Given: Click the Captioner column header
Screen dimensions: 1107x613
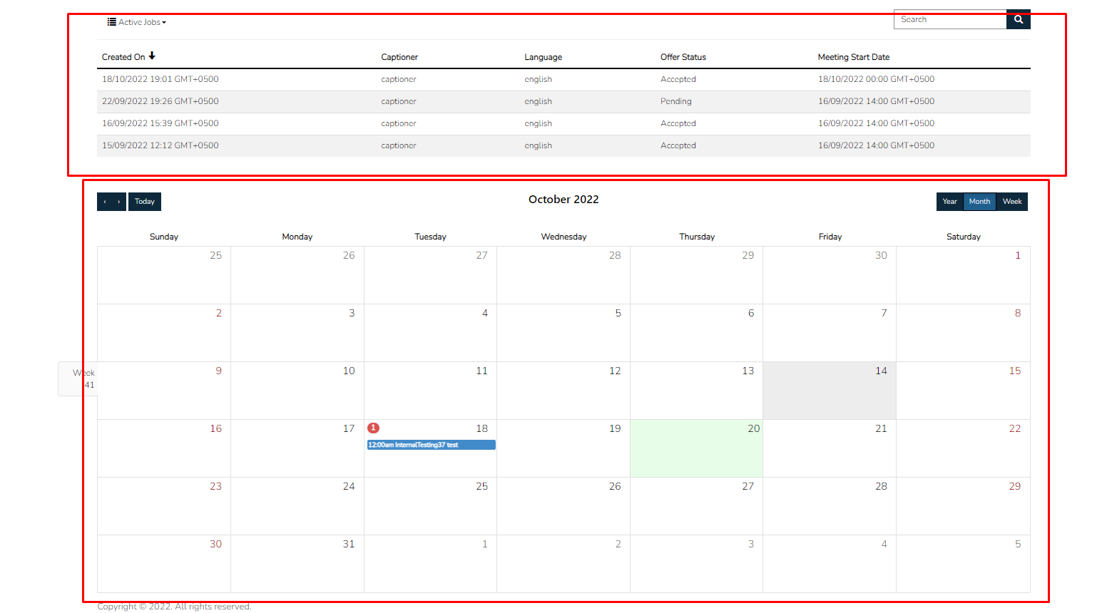Looking at the screenshot, I should tap(399, 57).
